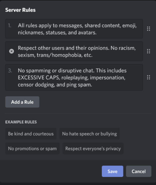
Task: Click the Add a Rule button
Action: tap(22, 102)
